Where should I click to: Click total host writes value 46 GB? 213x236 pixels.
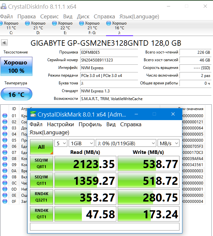[196, 60]
